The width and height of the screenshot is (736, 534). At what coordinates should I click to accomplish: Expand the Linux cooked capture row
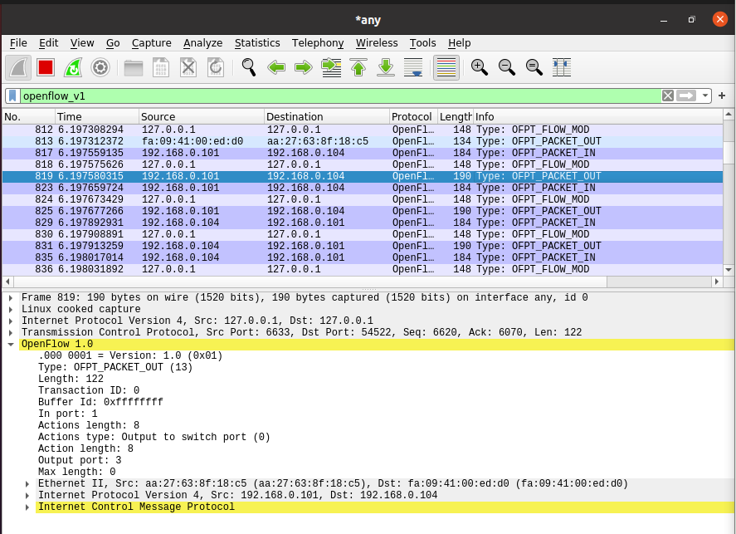coord(11,310)
